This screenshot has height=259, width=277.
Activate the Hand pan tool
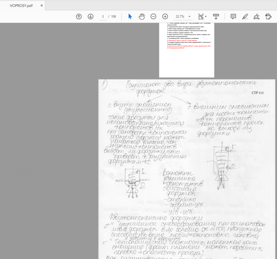click(142, 17)
